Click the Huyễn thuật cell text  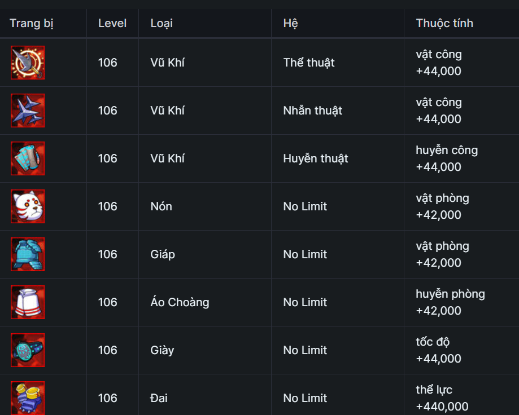tap(316, 158)
